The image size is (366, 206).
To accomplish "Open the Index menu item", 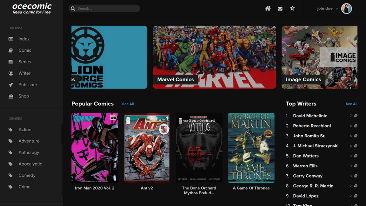I will [24, 39].
